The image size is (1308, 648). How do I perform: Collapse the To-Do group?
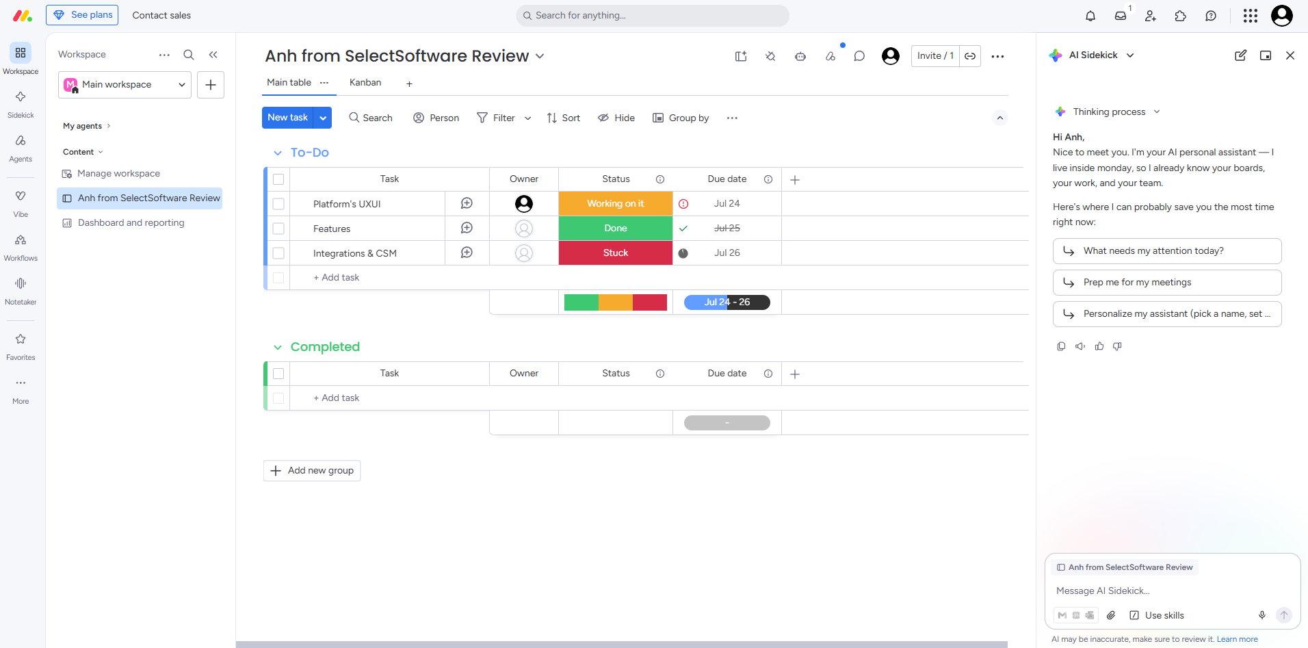(x=278, y=153)
